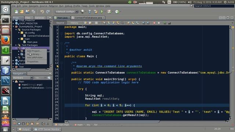This screenshot has width=235, height=132.
Task: Expand the CROP_PREDICTOR project node
Action: pos(14,23)
